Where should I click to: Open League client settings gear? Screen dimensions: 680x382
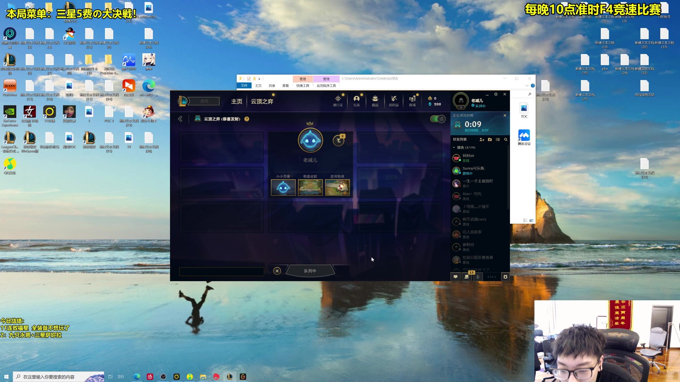[496, 94]
